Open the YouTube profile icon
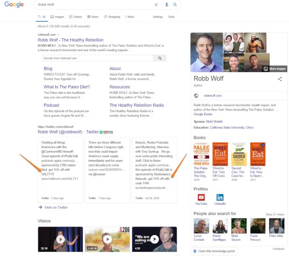Viewport: 289px width, 256px height. 201,198
